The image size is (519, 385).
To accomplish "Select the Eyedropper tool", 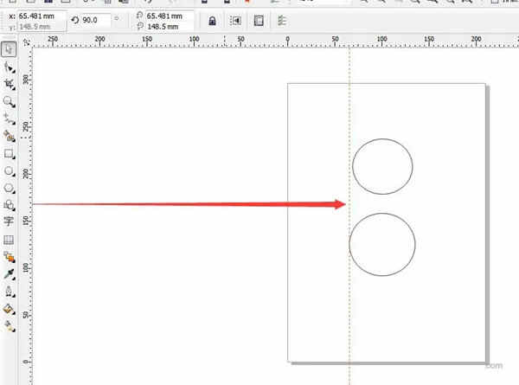I will pos(9,273).
